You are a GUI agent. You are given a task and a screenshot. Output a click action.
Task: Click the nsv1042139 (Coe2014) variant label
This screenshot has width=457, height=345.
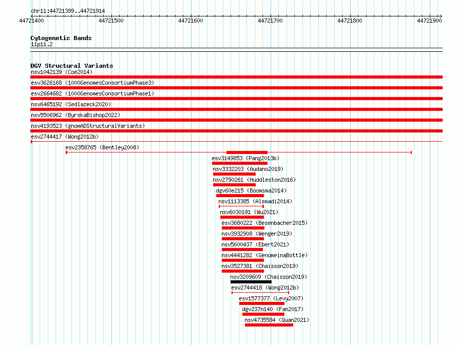tap(62, 72)
